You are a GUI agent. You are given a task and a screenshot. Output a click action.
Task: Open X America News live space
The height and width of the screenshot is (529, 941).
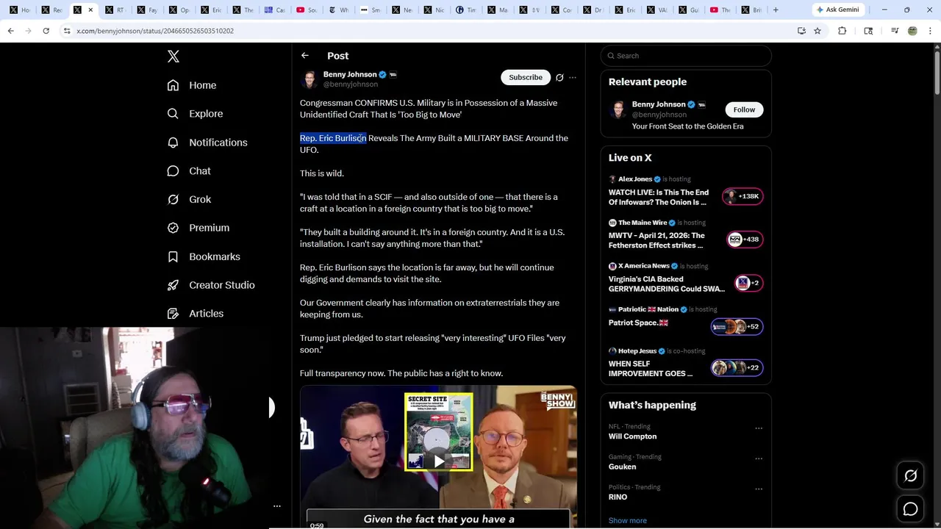[x=685, y=278]
